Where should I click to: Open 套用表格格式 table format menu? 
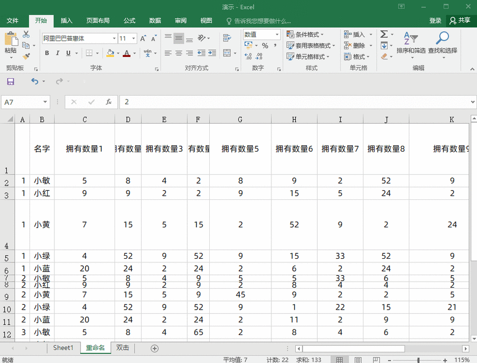tap(311, 46)
